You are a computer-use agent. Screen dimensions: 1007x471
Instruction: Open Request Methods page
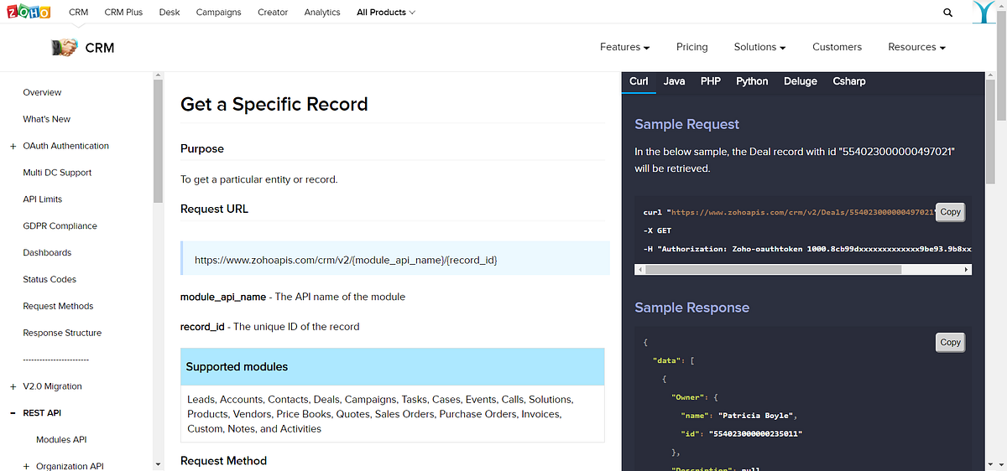pos(58,307)
